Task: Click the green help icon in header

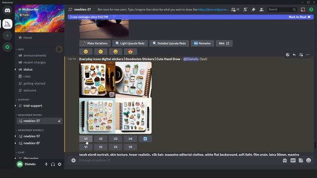Action: pyautogui.click(x=311, y=9)
